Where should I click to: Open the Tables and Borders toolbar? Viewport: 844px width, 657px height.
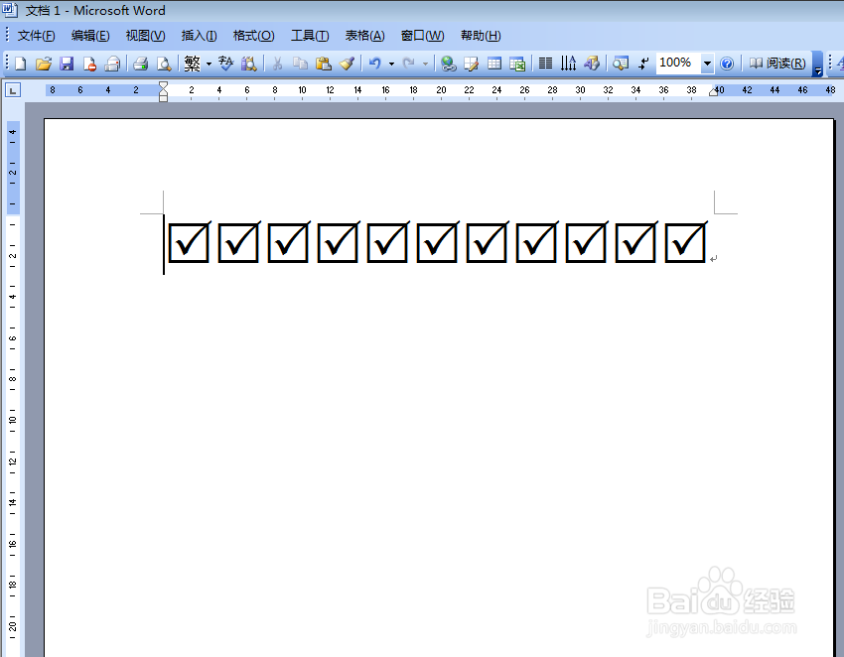(x=471, y=64)
